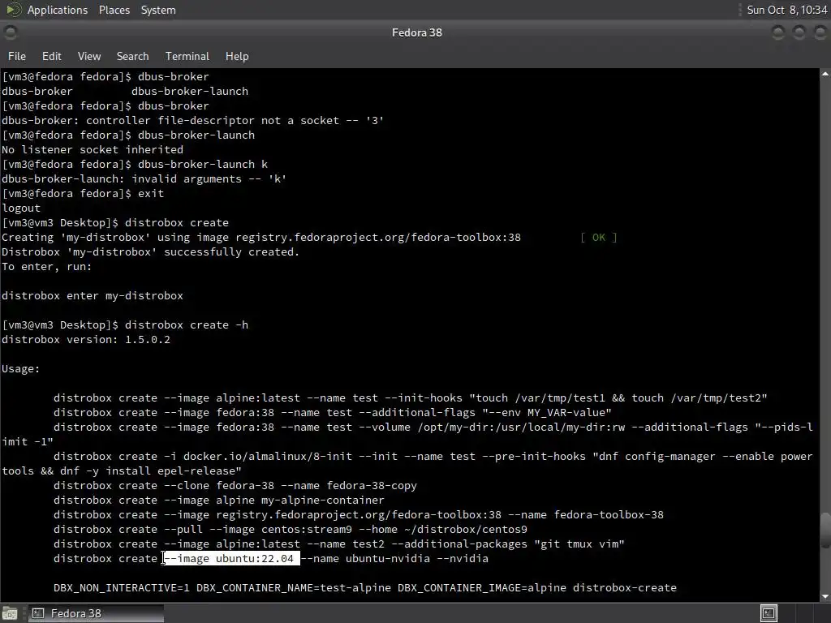Open the Help menu
Viewport: 831px width, 623px height.
click(236, 56)
